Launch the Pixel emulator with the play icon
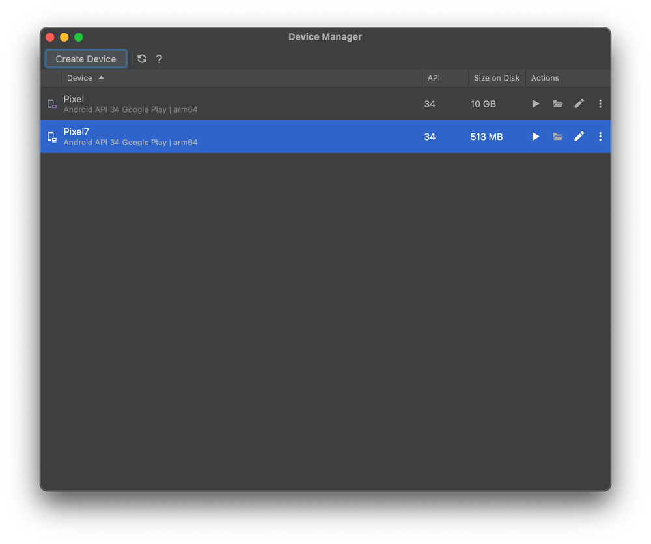 click(x=535, y=103)
